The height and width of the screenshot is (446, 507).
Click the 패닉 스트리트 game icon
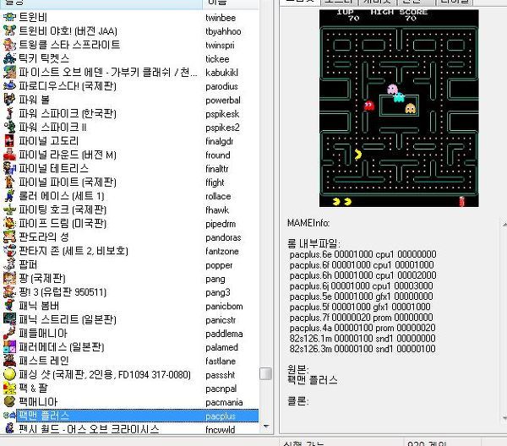9,319
